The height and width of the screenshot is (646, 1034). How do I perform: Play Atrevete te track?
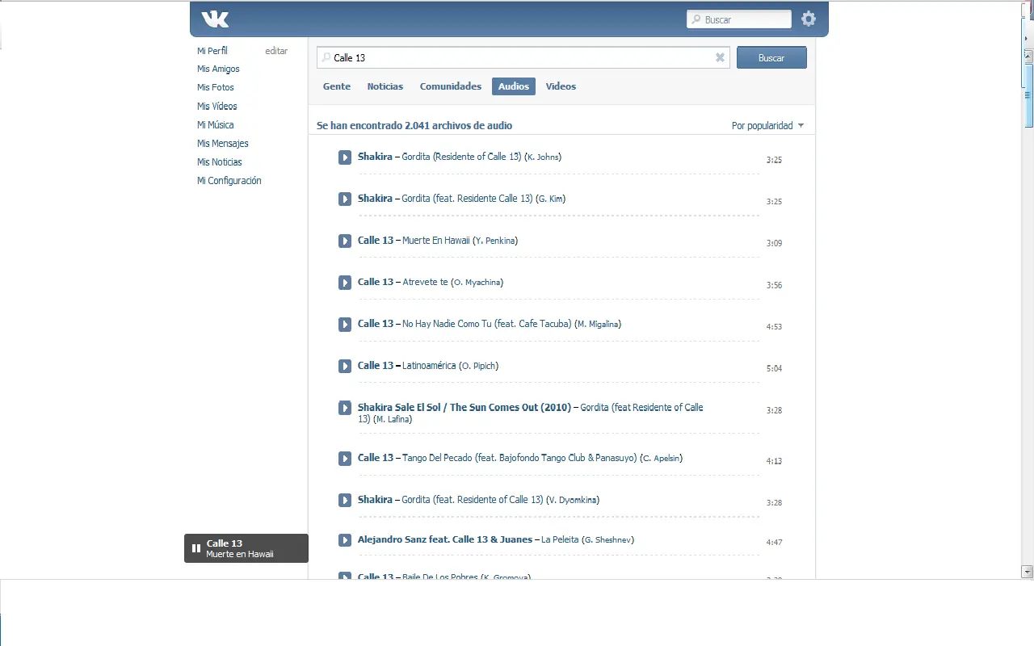(x=345, y=283)
